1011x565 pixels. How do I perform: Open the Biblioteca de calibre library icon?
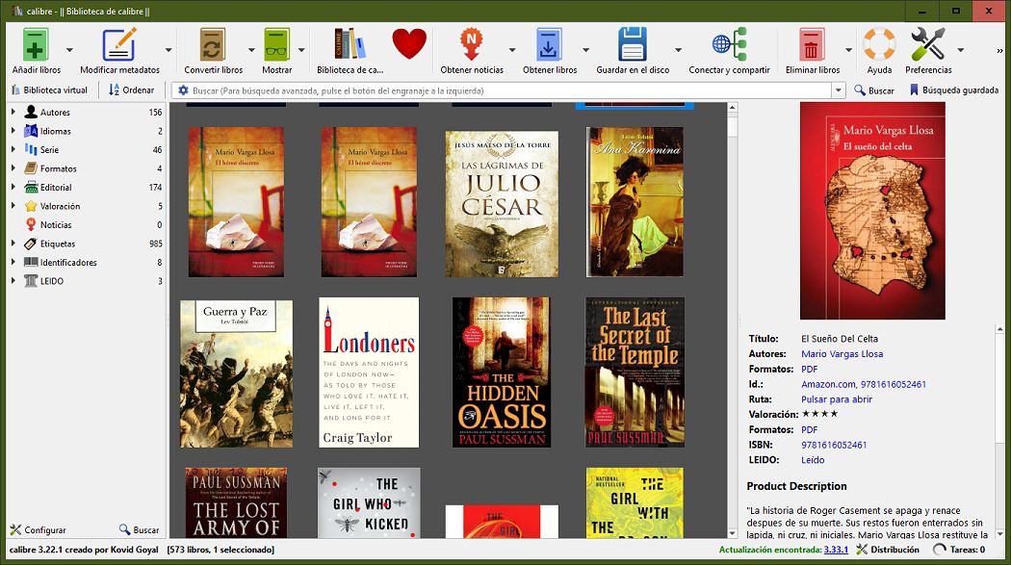coord(350,44)
